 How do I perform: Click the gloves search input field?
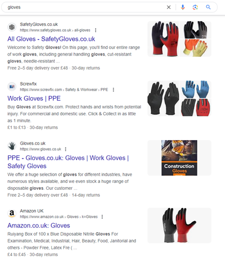click(85, 7)
